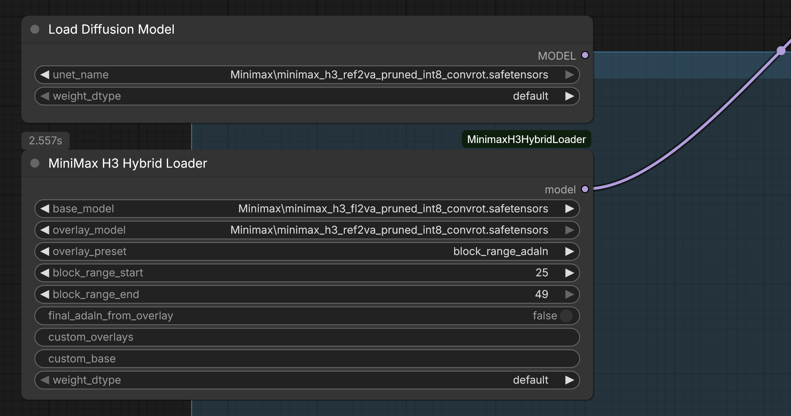Switch to previous overlay_preset with left arrow
Viewport: 791px width, 416px height.
pos(45,251)
